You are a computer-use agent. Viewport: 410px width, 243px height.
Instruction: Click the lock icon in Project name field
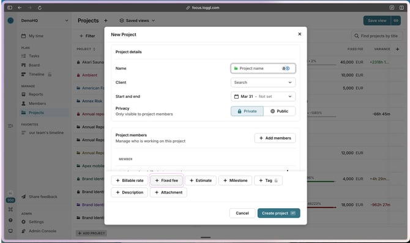click(x=283, y=69)
